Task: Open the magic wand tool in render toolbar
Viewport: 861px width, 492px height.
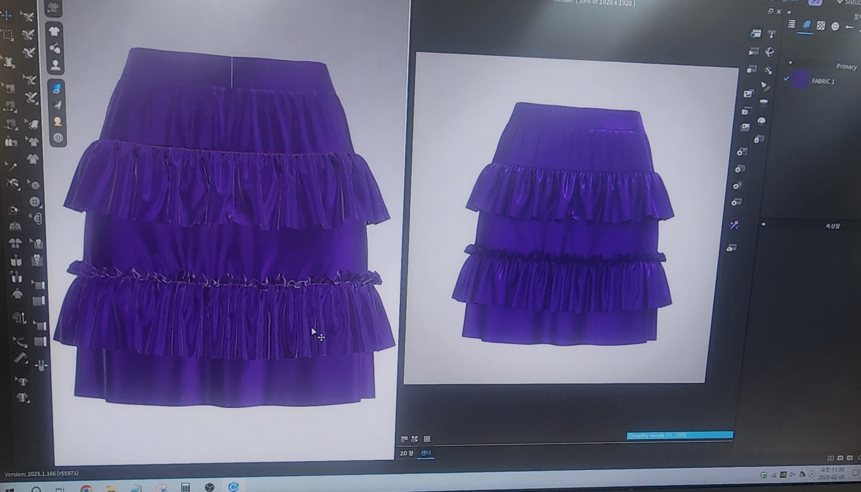Action: click(x=734, y=225)
